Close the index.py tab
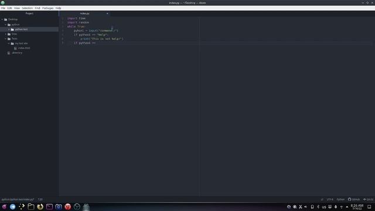 tap(107, 13)
